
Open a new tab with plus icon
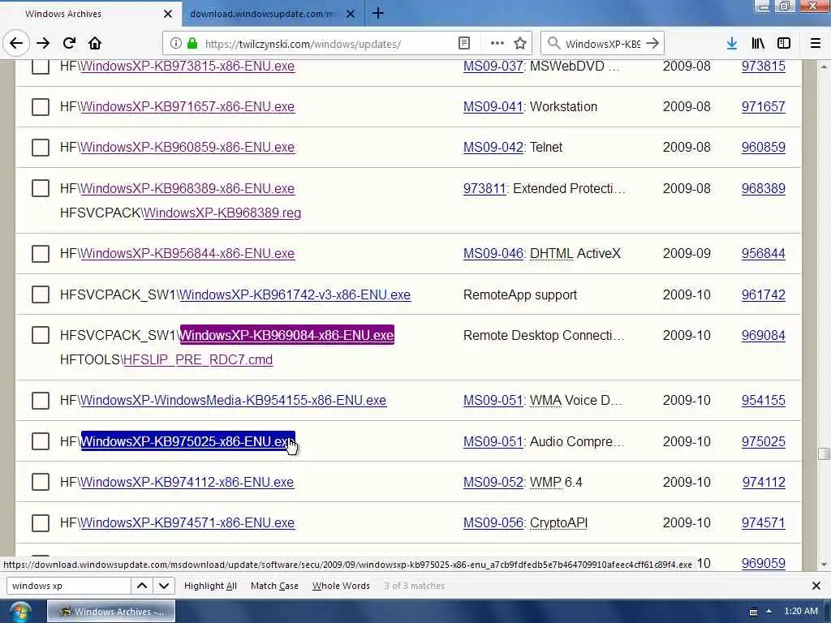[378, 13]
